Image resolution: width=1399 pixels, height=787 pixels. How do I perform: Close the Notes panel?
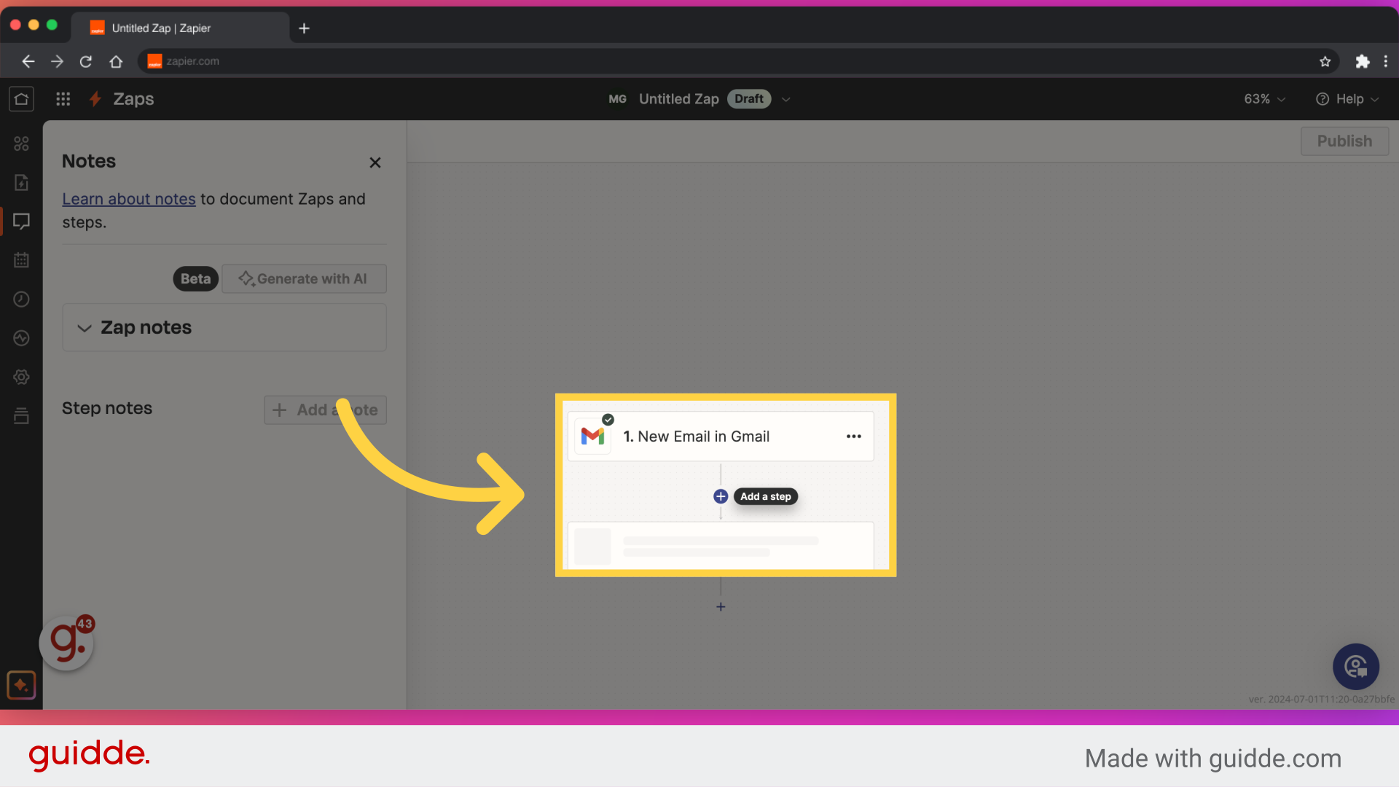pyautogui.click(x=375, y=163)
